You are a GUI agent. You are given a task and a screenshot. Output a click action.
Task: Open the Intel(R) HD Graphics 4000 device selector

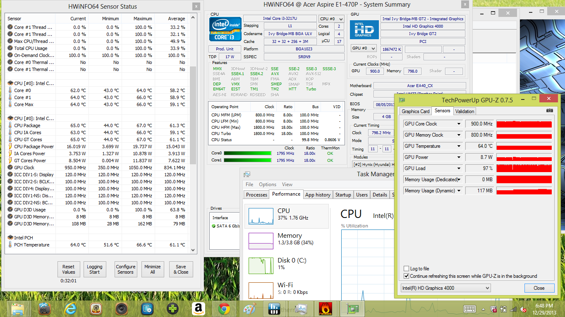coord(445,288)
